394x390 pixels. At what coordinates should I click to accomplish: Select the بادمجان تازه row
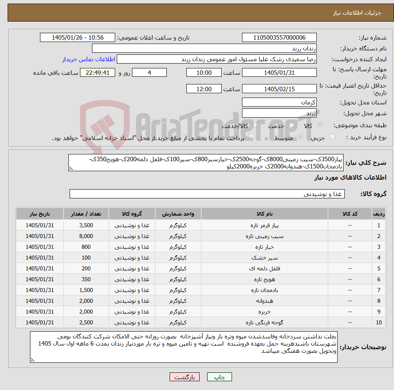201,290
